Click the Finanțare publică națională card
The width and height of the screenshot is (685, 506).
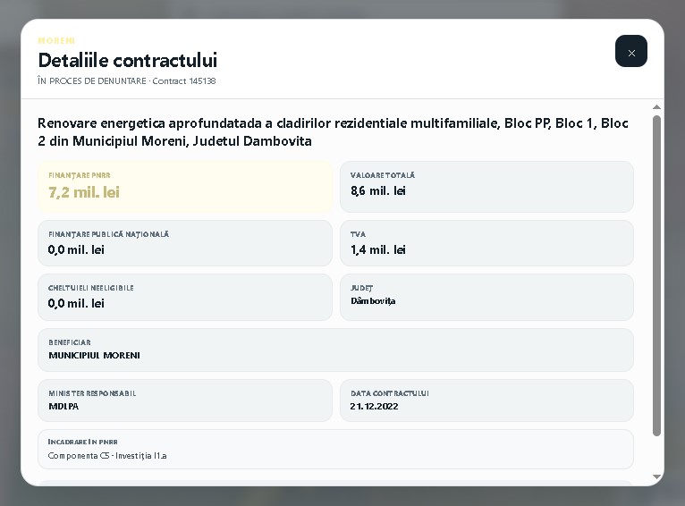click(185, 243)
